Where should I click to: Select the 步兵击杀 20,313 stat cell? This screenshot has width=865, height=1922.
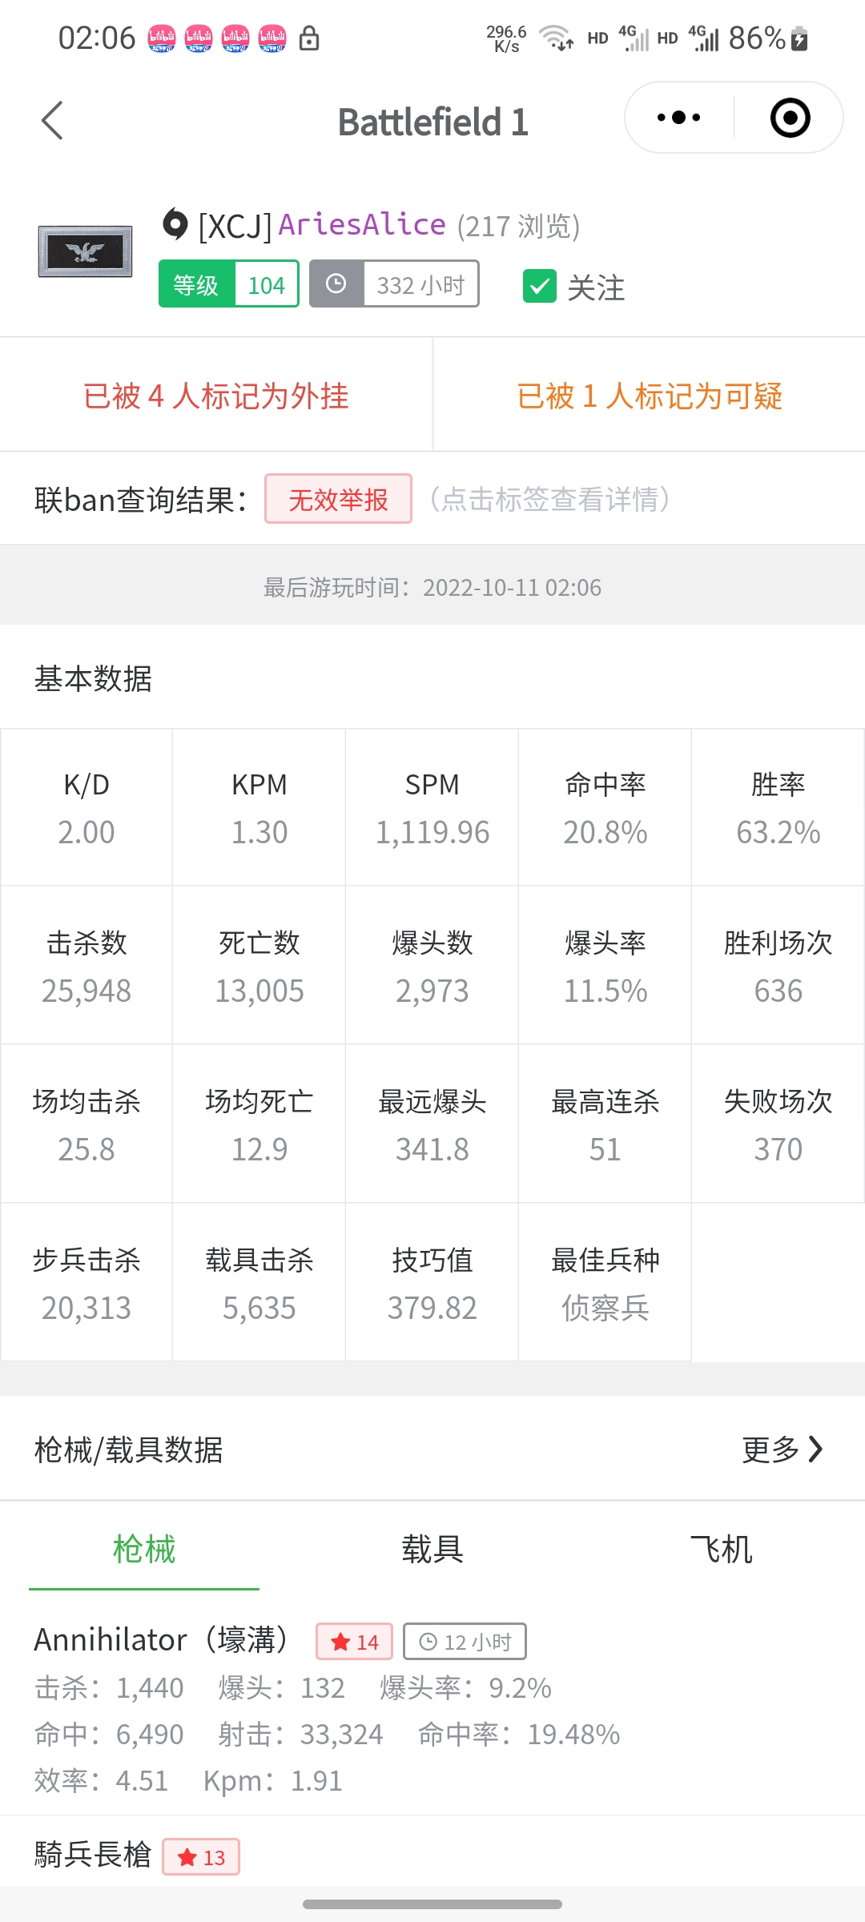pos(86,1283)
